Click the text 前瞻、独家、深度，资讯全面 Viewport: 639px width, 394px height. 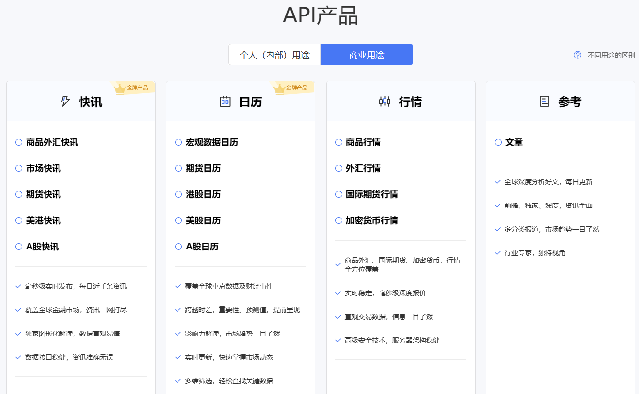(x=549, y=205)
